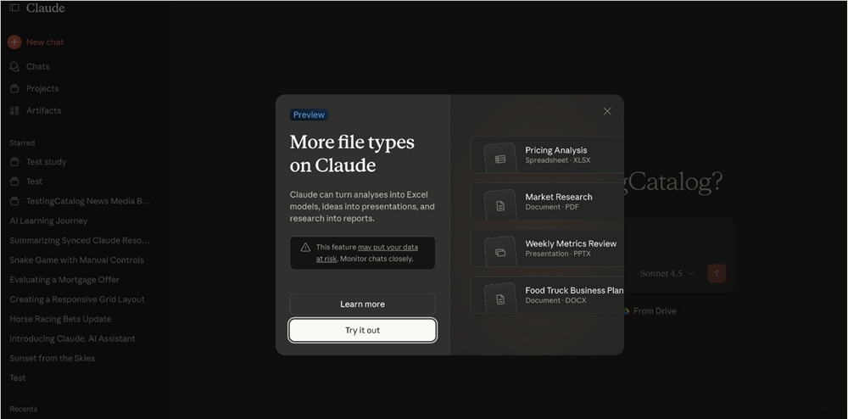Open the 'may put your data at risk' link
Image resolution: width=848 pixels, height=419 pixels.
(x=387, y=248)
